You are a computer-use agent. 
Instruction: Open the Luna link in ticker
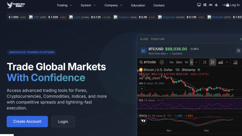(x=77, y=17)
